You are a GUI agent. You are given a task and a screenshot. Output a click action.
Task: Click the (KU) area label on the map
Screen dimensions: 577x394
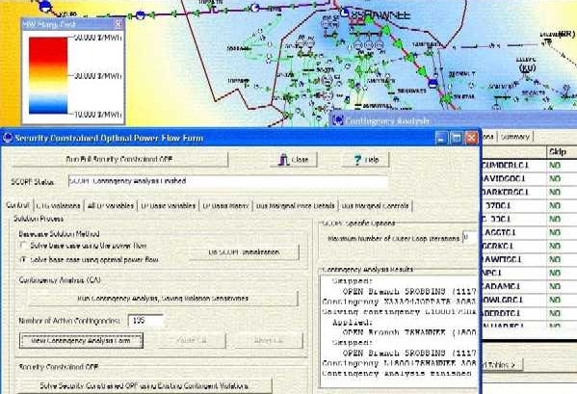(x=527, y=68)
